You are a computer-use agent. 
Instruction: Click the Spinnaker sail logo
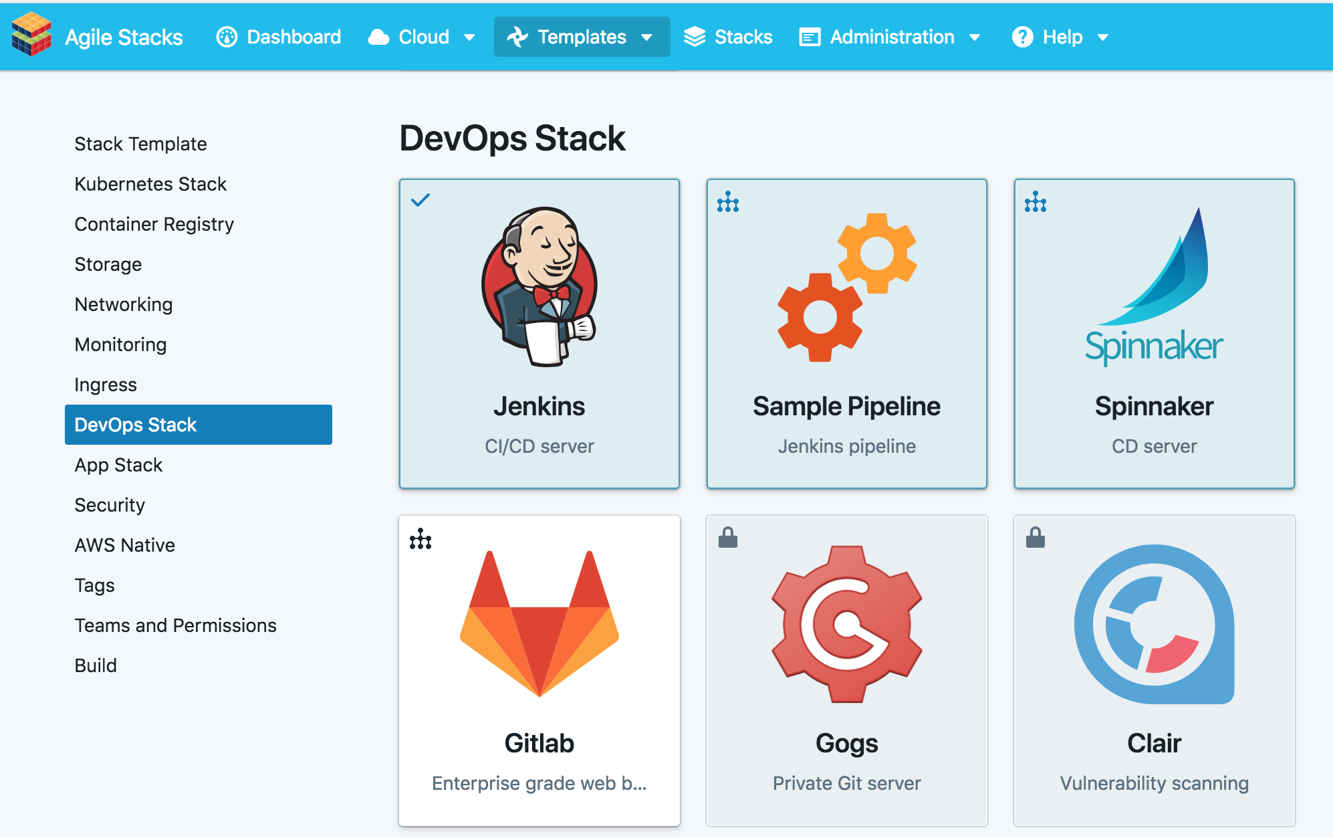(x=1155, y=286)
